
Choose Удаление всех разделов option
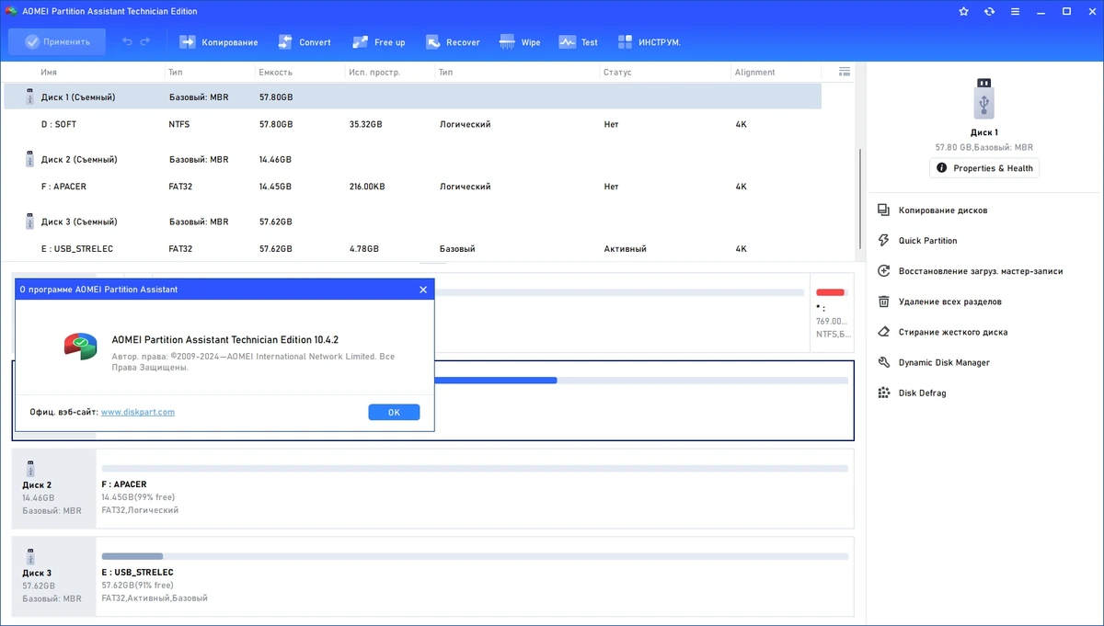point(950,302)
